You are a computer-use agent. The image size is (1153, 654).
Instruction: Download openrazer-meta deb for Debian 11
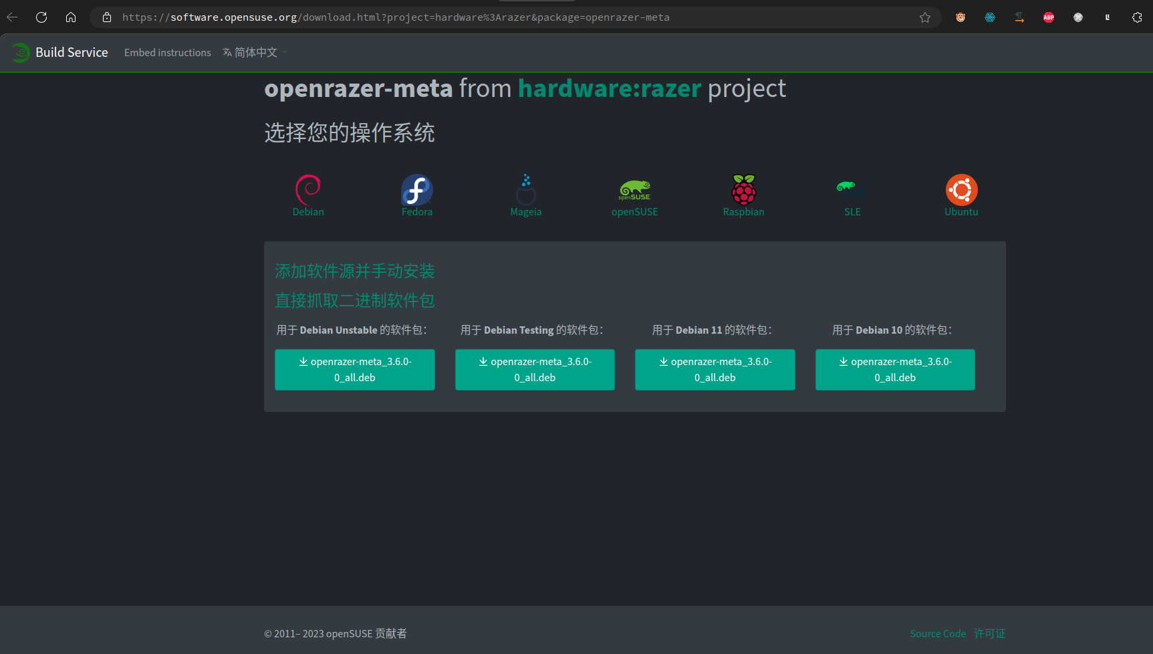pos(715,369)
